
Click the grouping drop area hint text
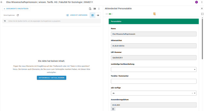tap(34, 21)
